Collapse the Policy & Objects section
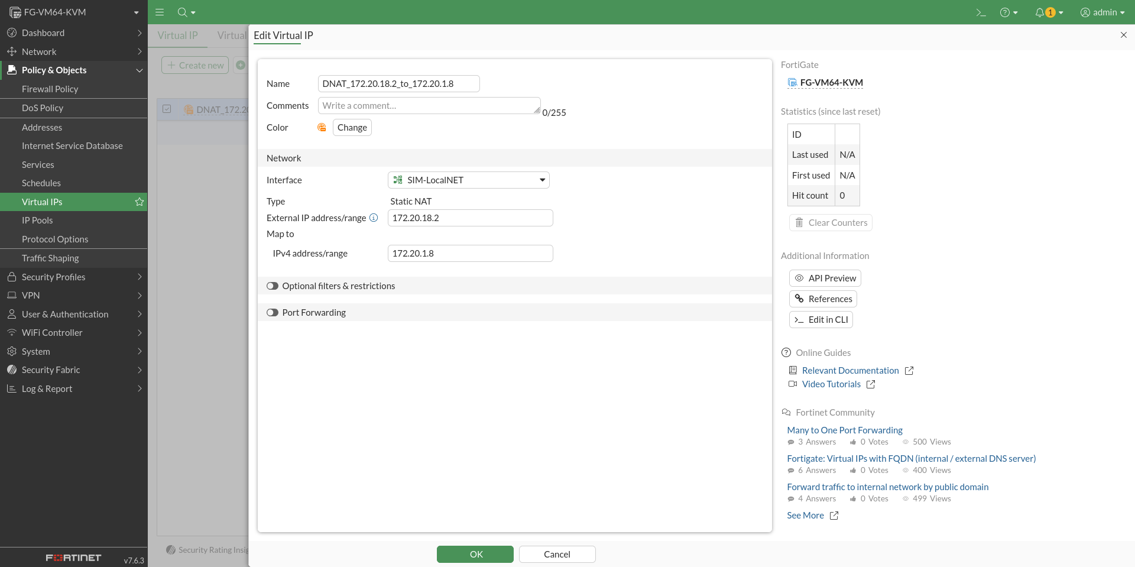 click(x=140, y=70)
